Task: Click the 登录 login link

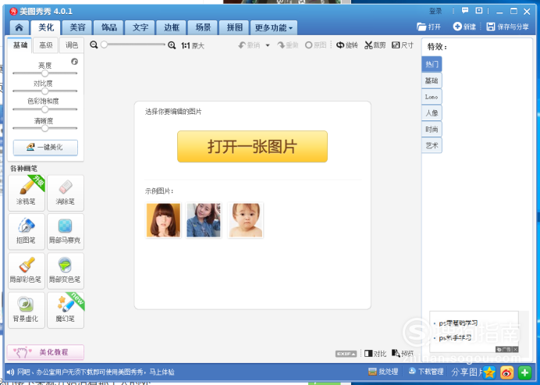Action: point(435,11)
